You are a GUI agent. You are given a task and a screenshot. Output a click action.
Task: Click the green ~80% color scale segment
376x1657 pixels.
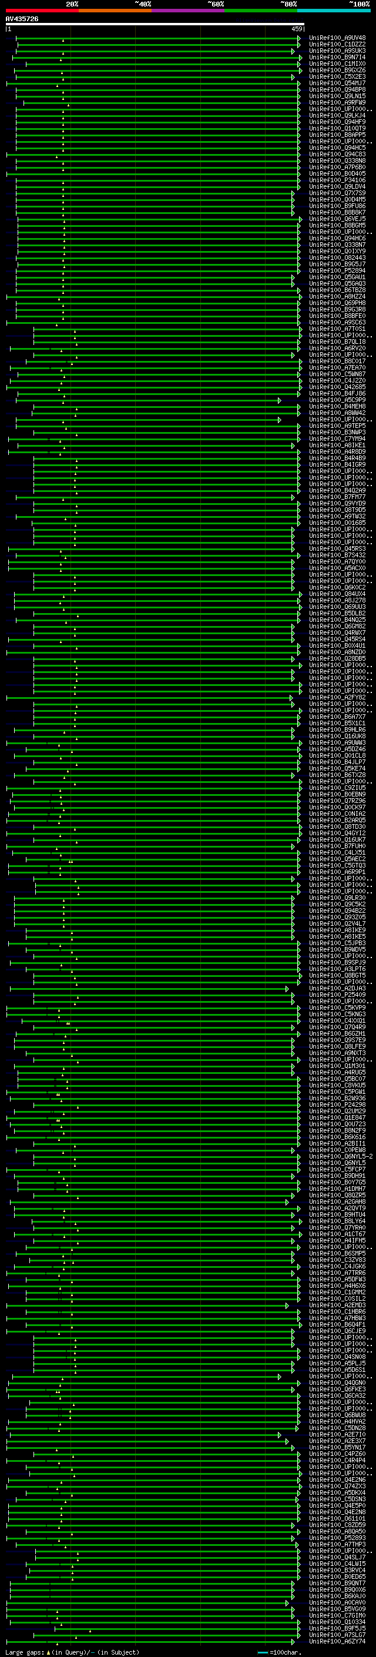[261, 11]
